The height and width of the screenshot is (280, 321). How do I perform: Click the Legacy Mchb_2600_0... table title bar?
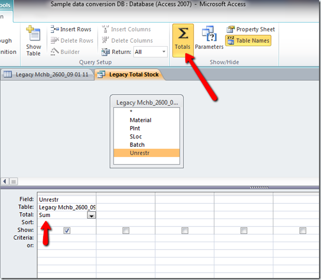click(x=147, y=102)
